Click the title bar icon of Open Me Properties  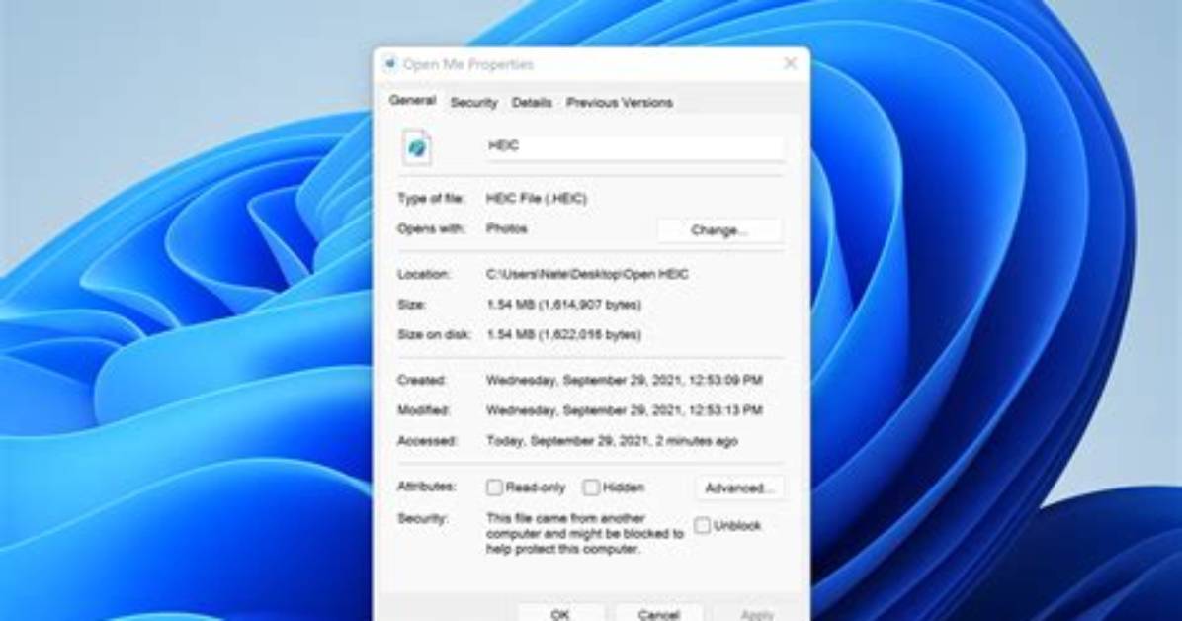[x=390, y=65]
